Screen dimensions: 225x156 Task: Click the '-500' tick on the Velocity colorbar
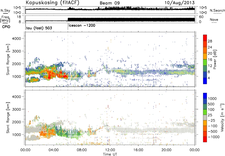[x=212, y=132]
